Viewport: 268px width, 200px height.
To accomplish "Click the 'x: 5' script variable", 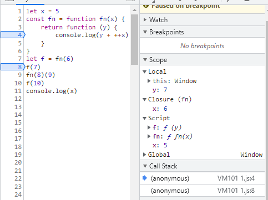I will (160, 145).
